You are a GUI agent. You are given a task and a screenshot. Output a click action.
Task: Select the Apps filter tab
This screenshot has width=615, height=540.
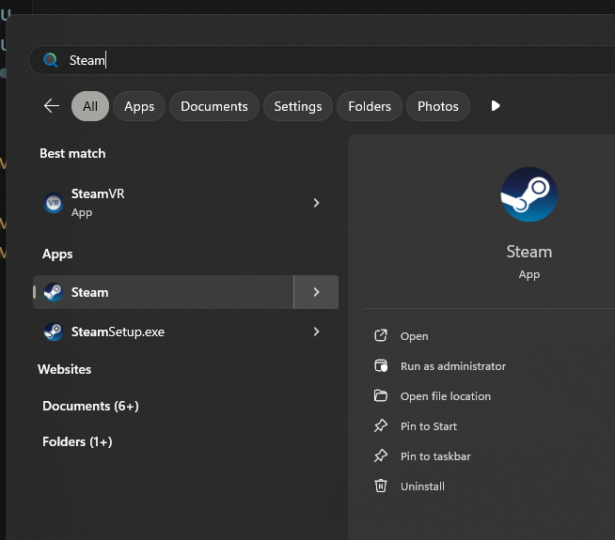click(139, 106)
